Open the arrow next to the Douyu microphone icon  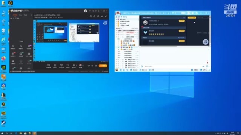[x=76, y=65]
